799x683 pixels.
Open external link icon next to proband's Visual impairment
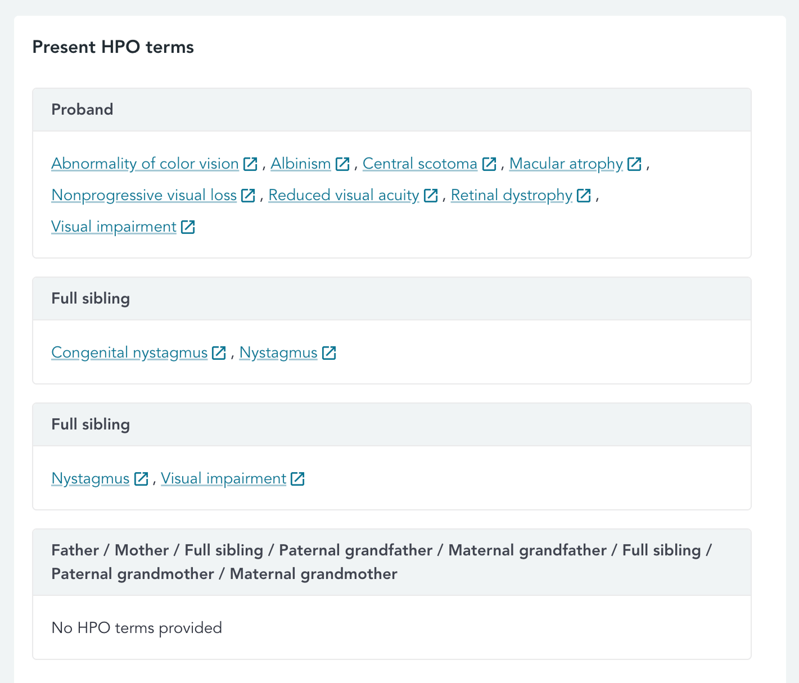(188, 227)
